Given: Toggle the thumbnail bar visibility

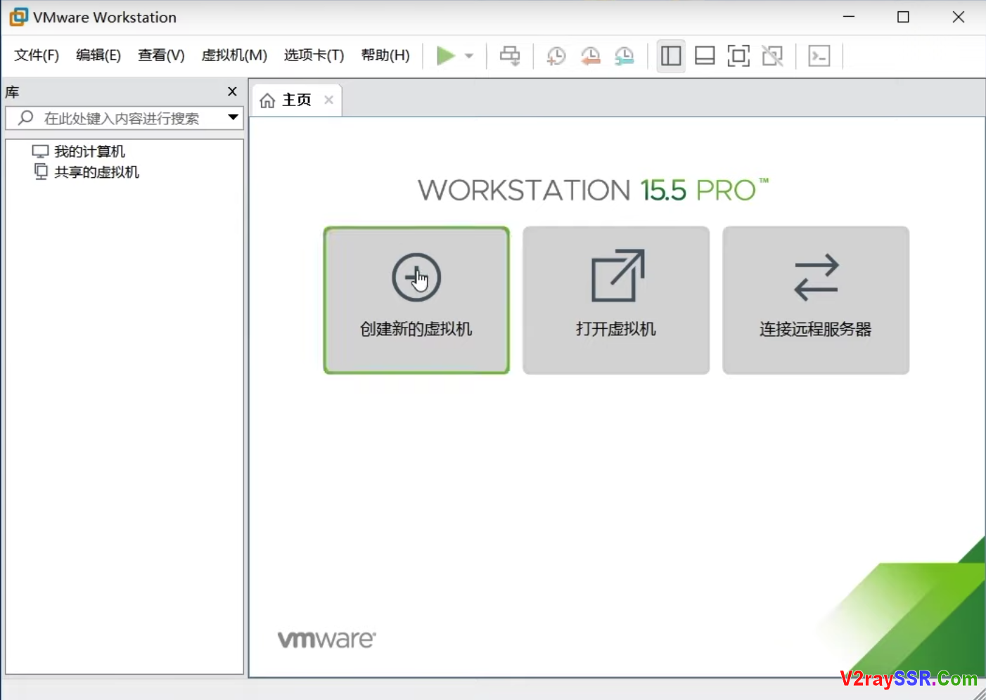Looking at the screenshot, I should point(704,56).
